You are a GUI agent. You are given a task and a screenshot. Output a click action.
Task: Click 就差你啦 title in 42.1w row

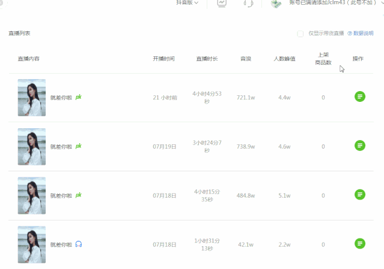coord(61,244)
